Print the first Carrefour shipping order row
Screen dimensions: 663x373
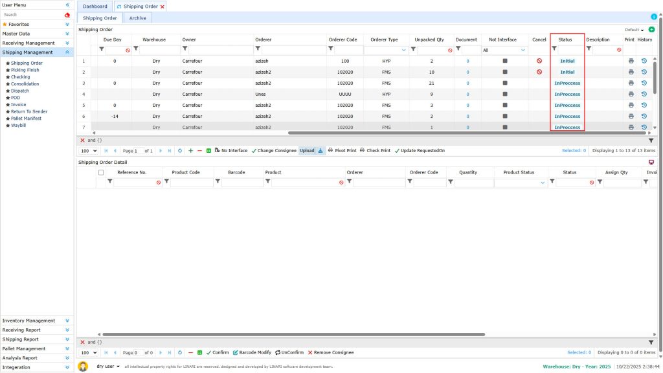click(631, 61)
